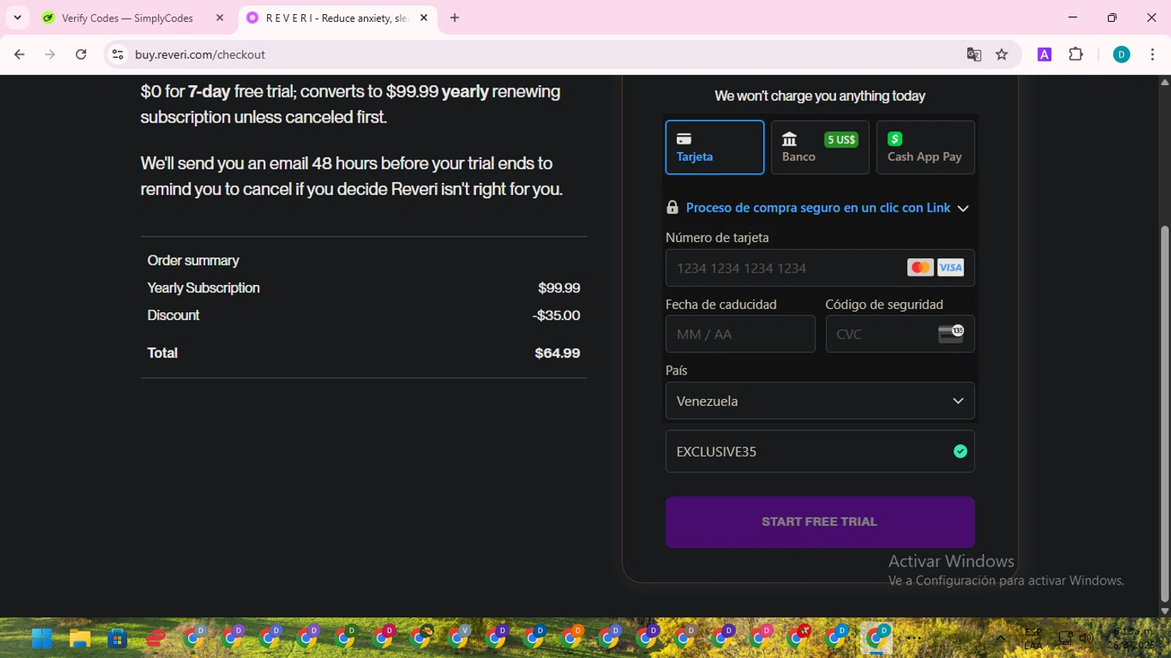
Task: Click the EXCLUSIVE35 promo code field
Action: pyautogui.click(x=820, y=451)
